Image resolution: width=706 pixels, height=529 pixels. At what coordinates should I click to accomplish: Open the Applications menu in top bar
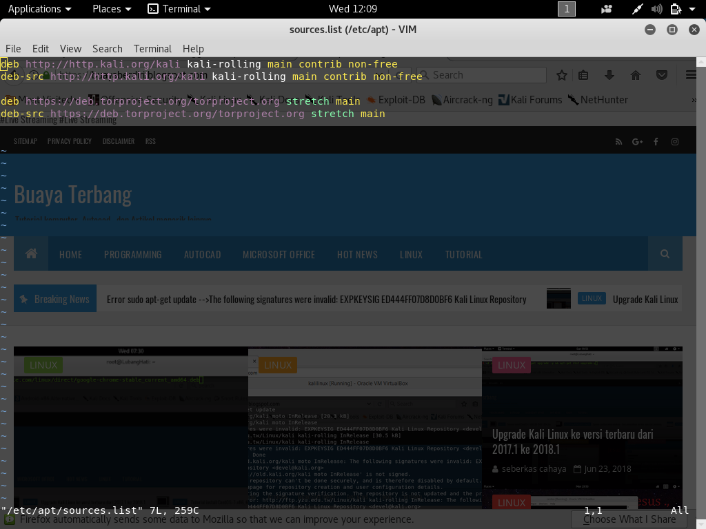click(x=39, y=9)
